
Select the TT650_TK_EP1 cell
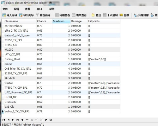click(20, 40)
